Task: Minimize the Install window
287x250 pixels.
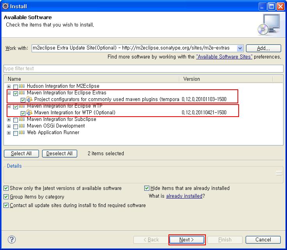Action: tap(262, 6)
